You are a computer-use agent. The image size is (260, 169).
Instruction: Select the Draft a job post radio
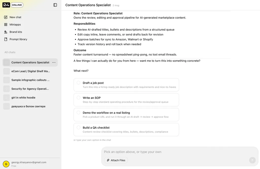(x=78, y=83)
